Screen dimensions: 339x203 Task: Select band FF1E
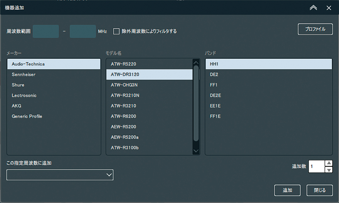(x=268, y=116)
